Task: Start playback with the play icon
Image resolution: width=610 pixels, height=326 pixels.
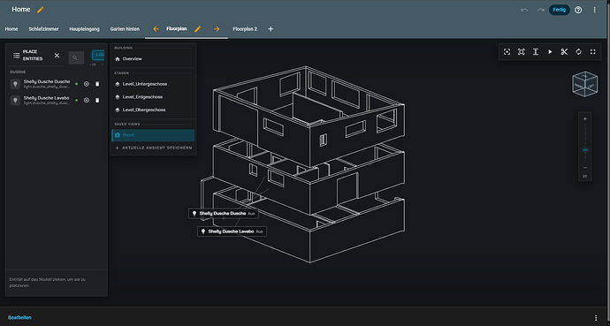Action: click(550, 51)
